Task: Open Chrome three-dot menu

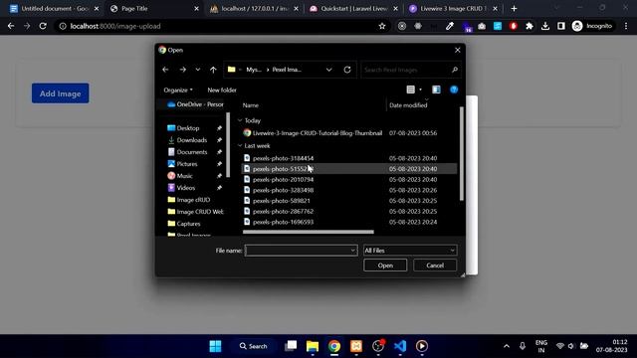Action: [x=626, y=26]
